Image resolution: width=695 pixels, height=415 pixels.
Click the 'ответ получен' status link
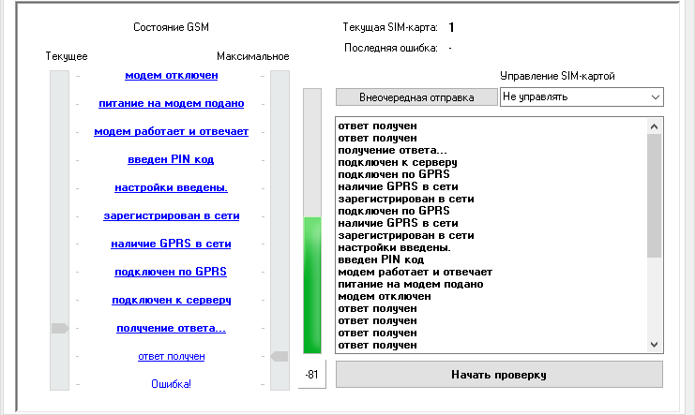[171, 356]
